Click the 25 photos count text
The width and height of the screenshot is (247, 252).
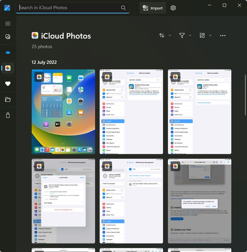tap(42, 46)
